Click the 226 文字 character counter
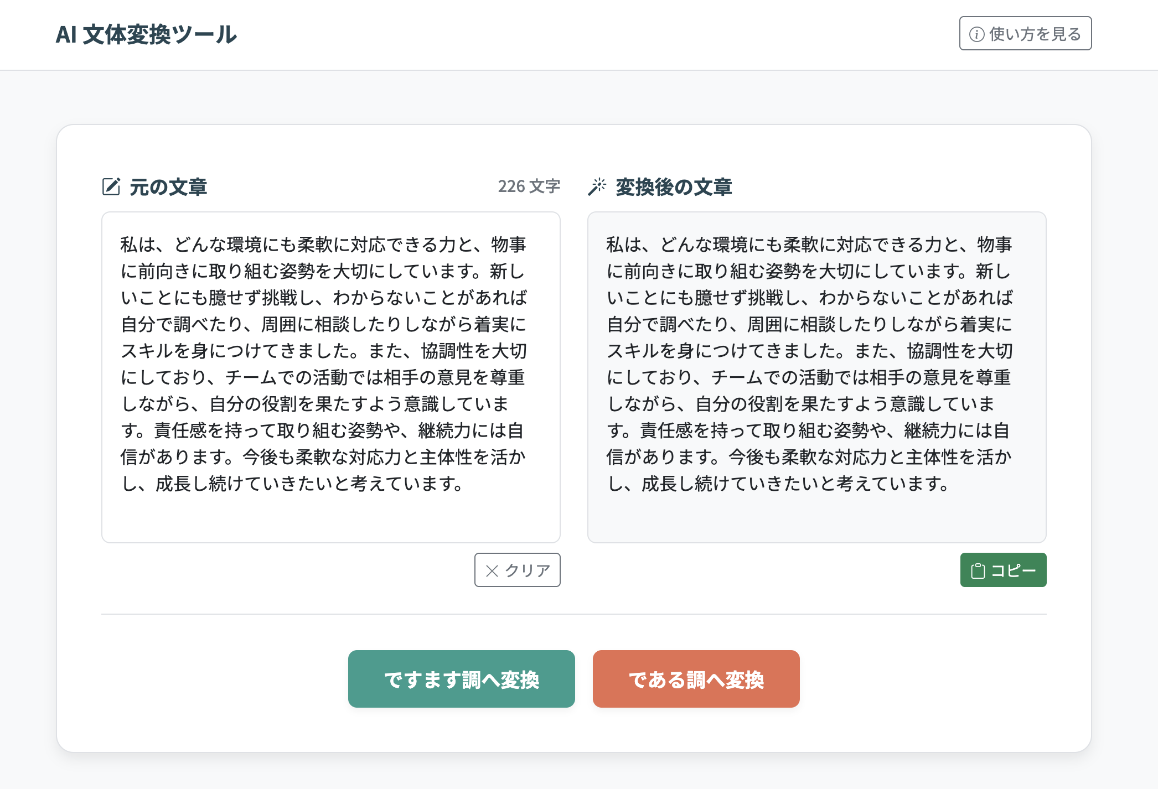This screenshot has width=1158, height=789. [x=529, y=186]
